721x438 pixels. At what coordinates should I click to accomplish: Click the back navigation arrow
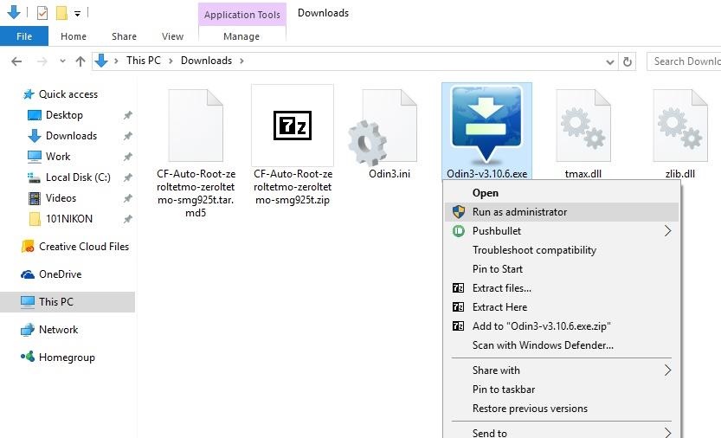pos(16,61)
